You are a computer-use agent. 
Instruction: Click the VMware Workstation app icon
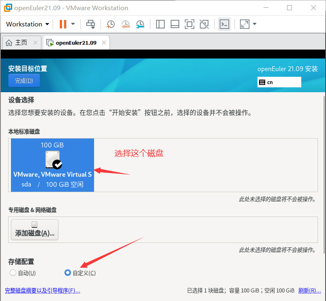coord(8,8)
